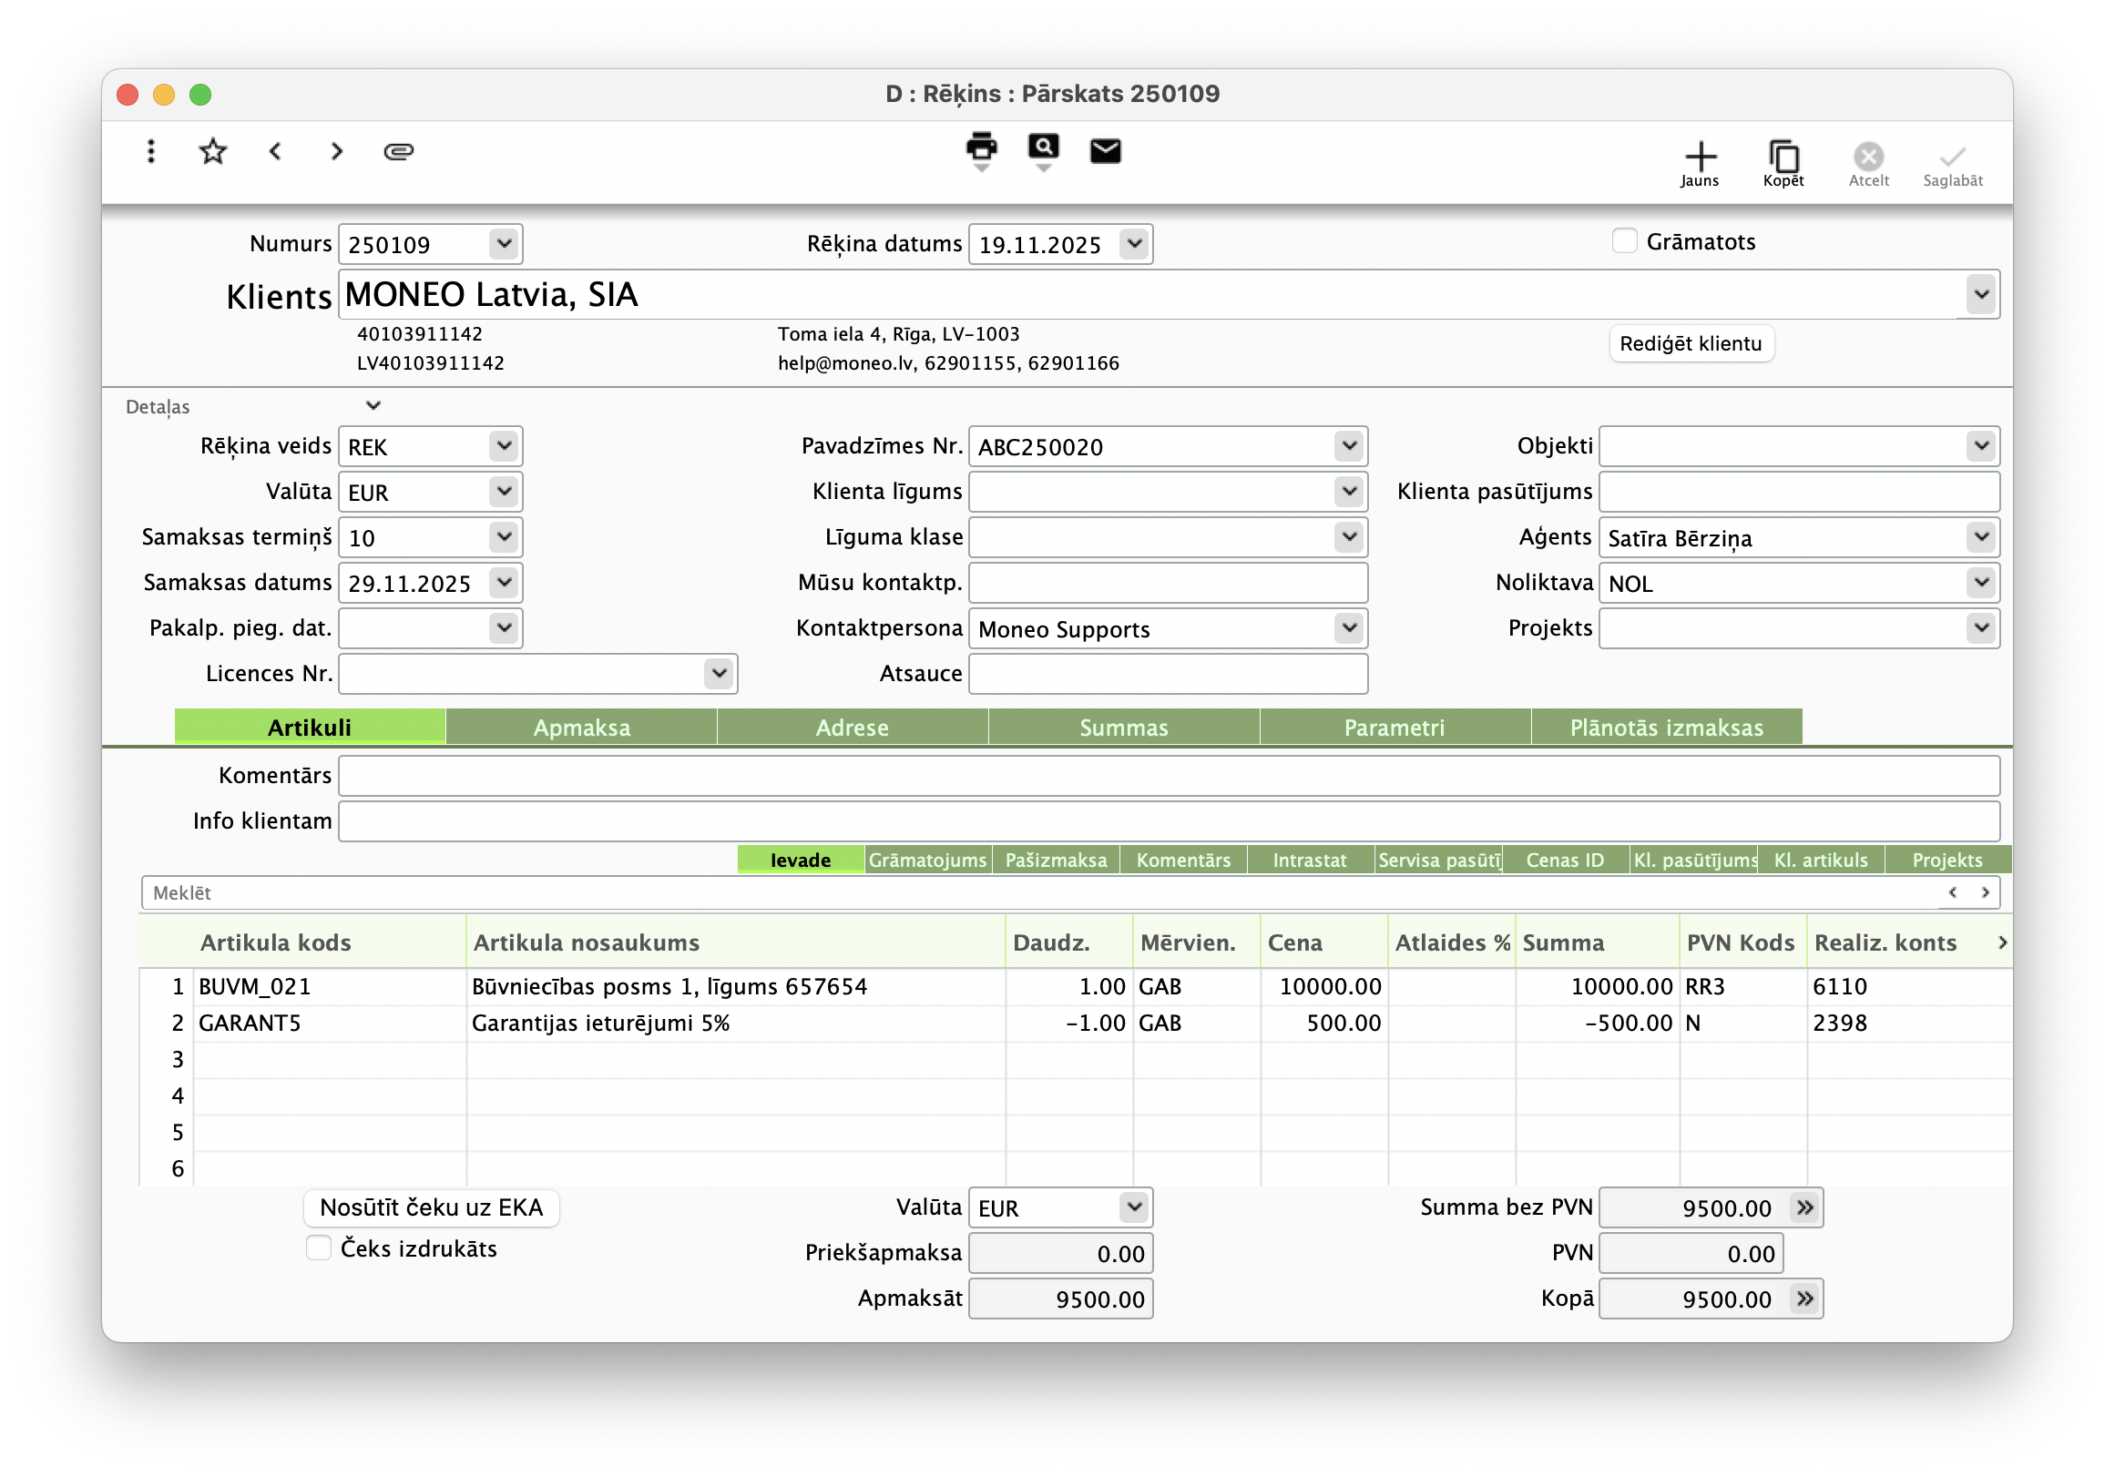Switch to the Apmaksa tab
Viewport: 2115px width, 1477px height.
click(x=581, y=727)
